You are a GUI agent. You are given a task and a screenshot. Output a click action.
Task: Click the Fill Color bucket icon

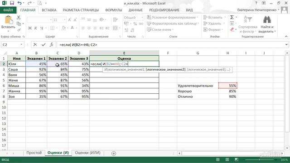coord(63,28)
